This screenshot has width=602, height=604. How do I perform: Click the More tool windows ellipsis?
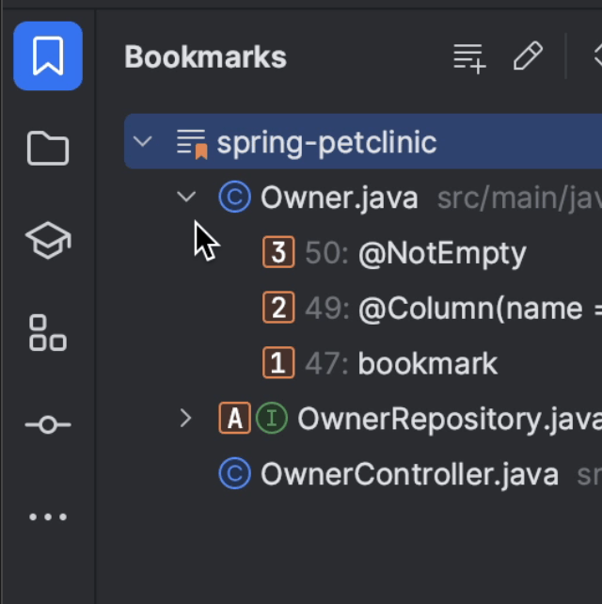point(48,517)
